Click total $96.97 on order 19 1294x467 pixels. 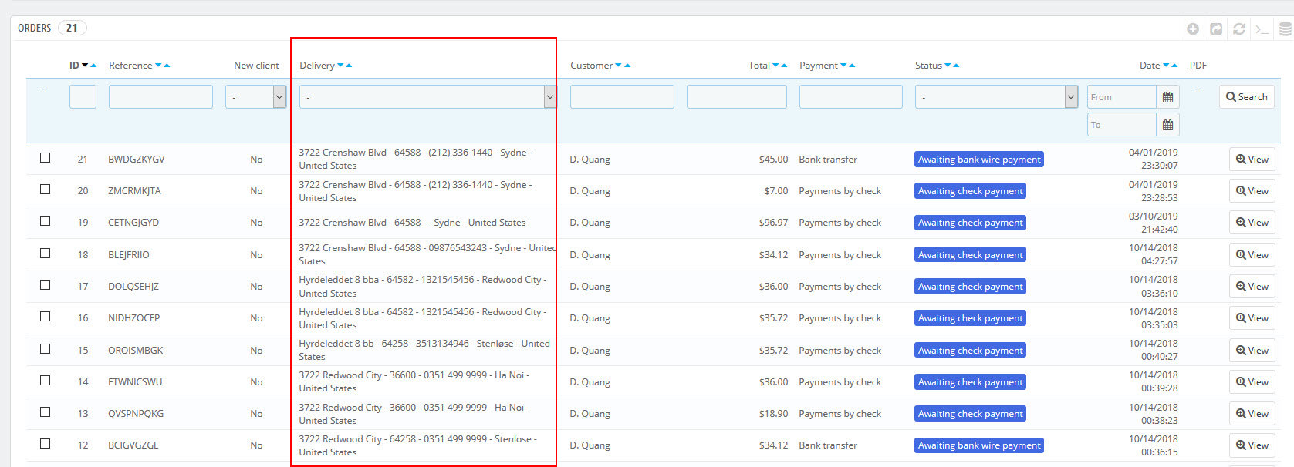(x=773, y=223)
